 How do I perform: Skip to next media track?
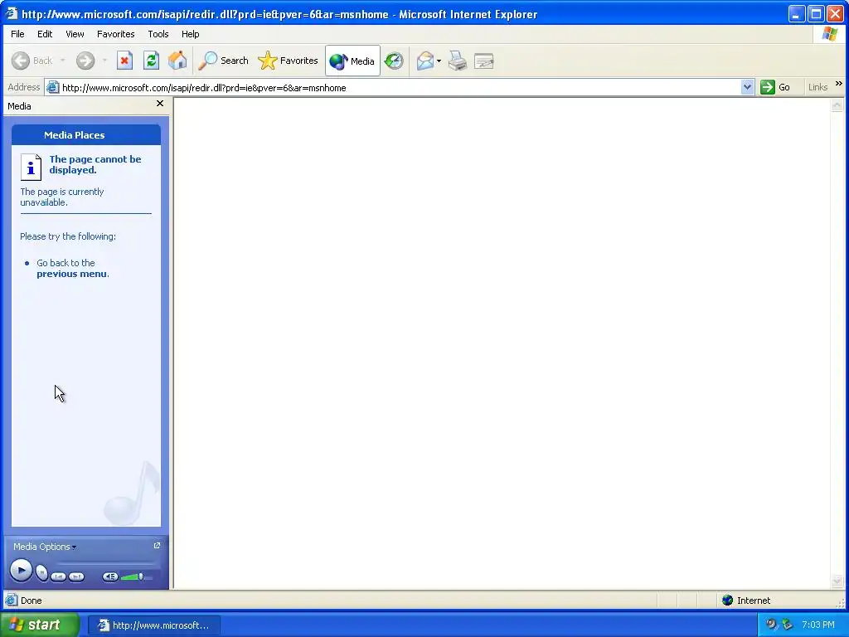pyautogui.click(x=76, y=576)
